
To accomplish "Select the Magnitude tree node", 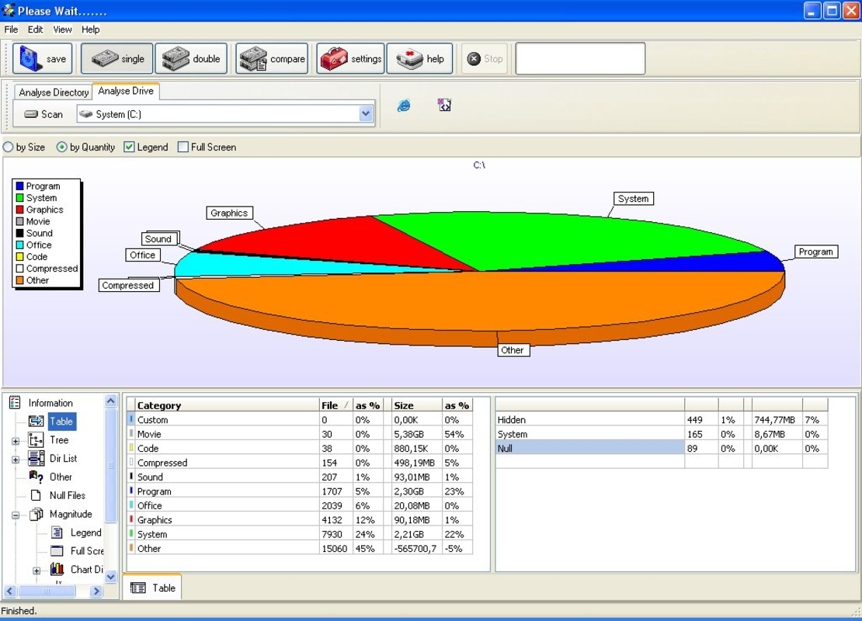I will (x=71, y=514).
